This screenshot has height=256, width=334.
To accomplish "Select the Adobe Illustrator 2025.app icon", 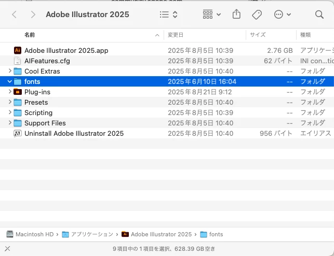I will tap(18, 50).
